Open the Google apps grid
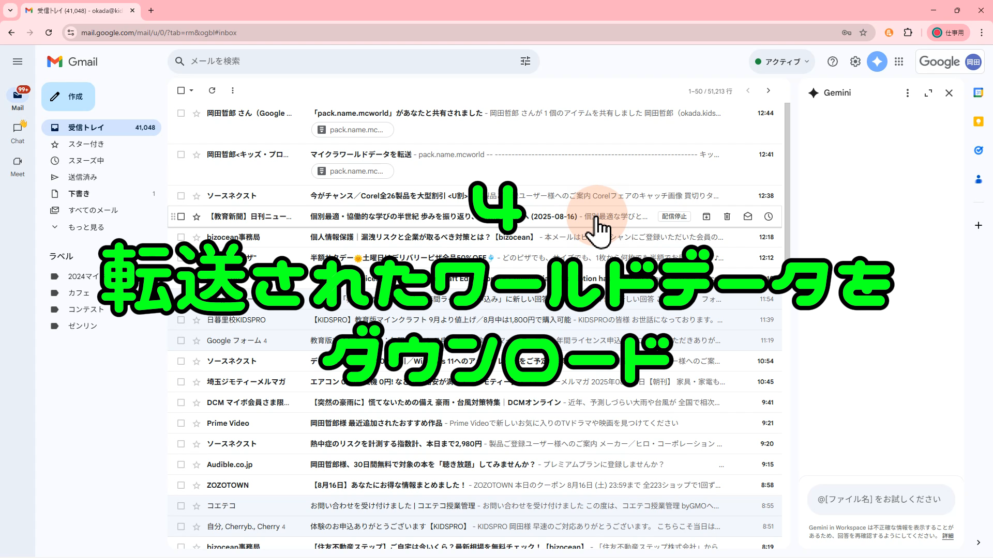This screenshot has height=558, width=993. [899, 61]
